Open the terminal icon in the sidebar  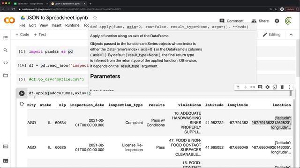6,161
